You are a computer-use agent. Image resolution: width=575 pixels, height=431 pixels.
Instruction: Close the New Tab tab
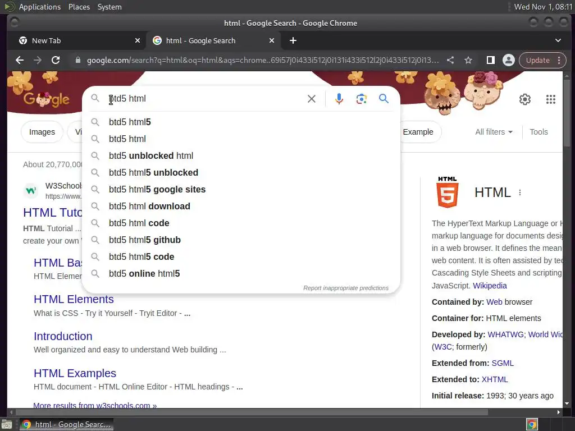[x=138, y=40]
